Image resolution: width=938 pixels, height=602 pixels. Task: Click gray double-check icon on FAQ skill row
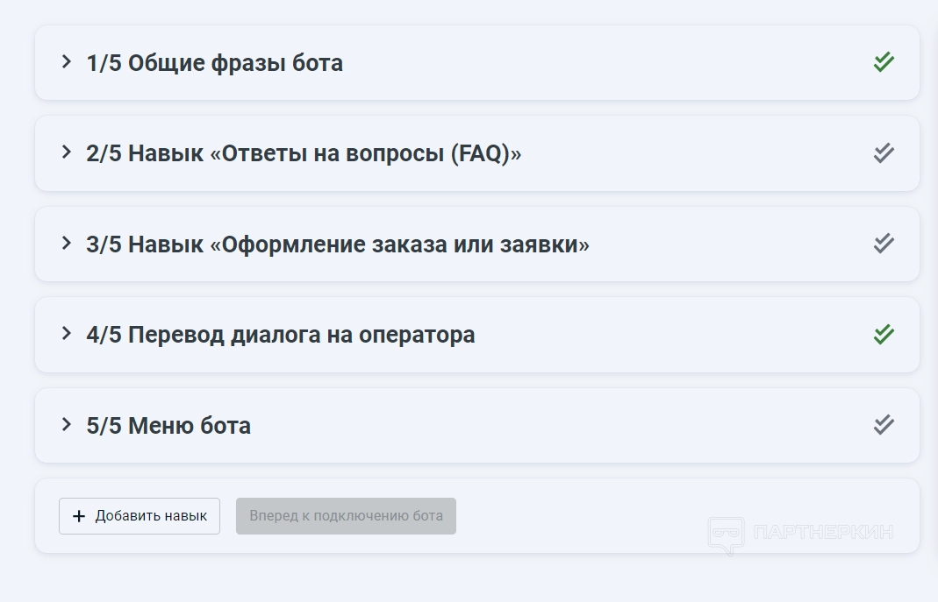(x=884, y=153)
